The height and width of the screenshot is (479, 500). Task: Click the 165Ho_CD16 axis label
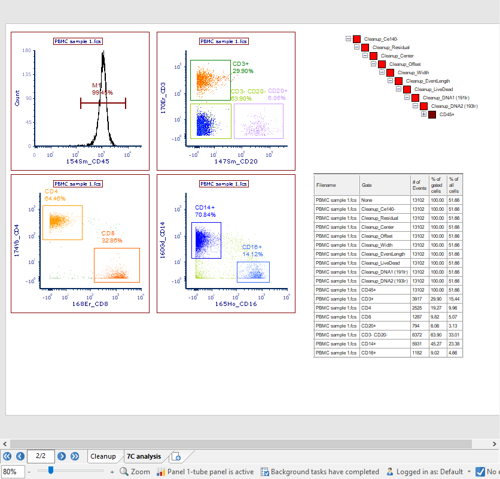(x=236, y=304)
